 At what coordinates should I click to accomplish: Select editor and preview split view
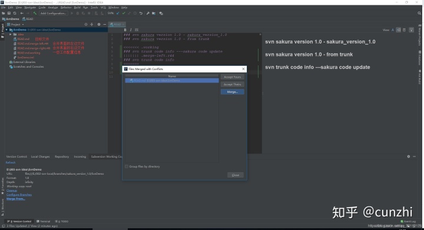(x=398, y=30)
